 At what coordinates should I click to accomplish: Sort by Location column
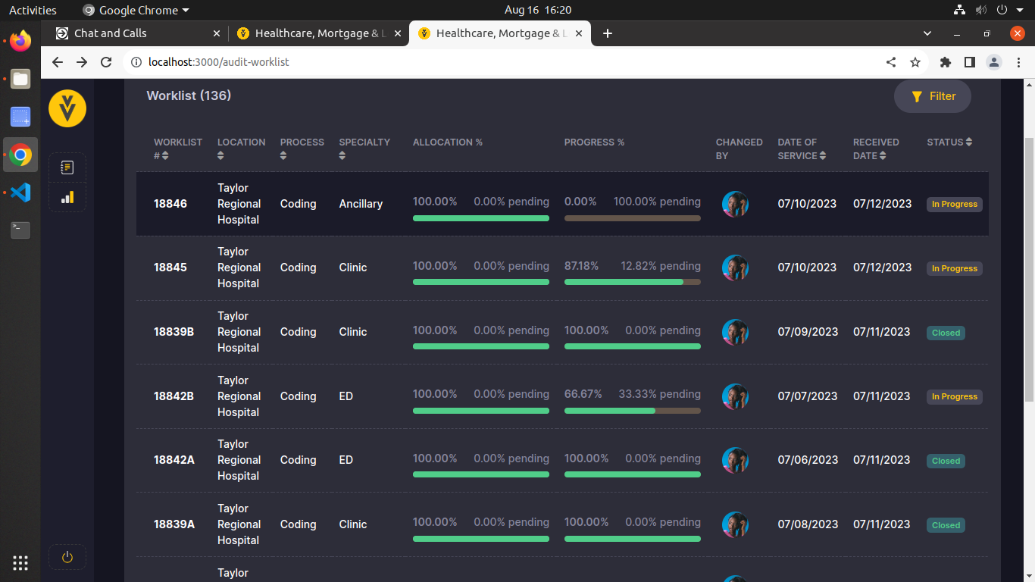pyautogui.click(x=220, y=156)
